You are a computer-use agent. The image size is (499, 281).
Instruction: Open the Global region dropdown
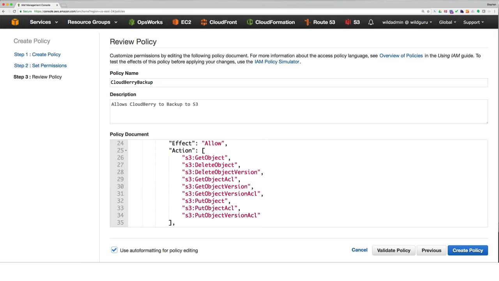[x=448, y=22]
